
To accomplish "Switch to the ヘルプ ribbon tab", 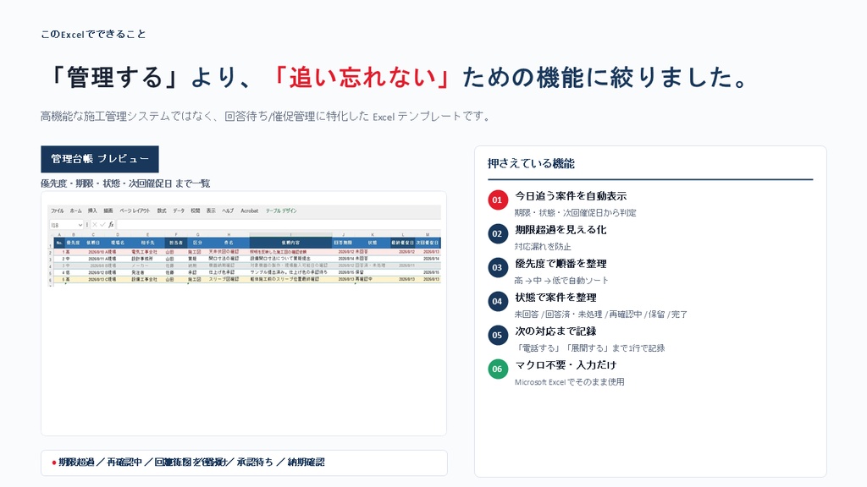I will pos(228,211).
